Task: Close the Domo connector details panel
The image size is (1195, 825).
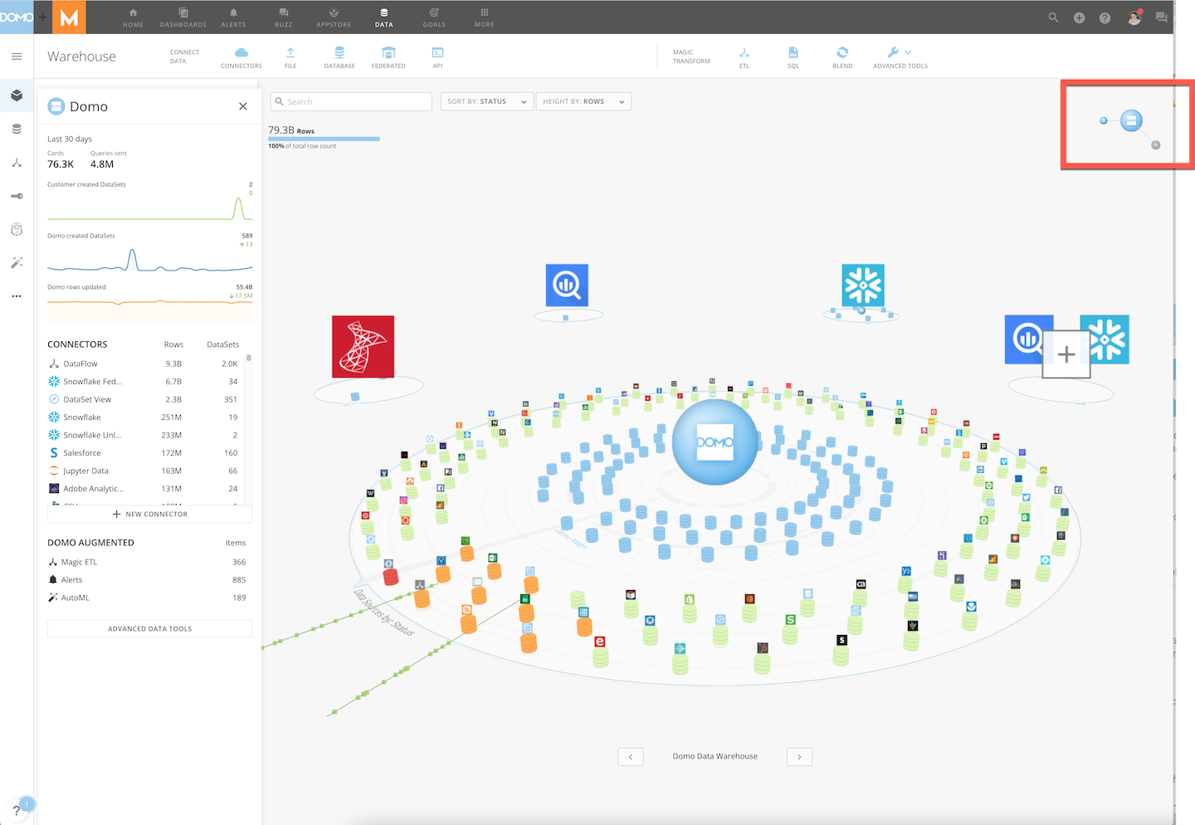Action: tap(242, 106)
